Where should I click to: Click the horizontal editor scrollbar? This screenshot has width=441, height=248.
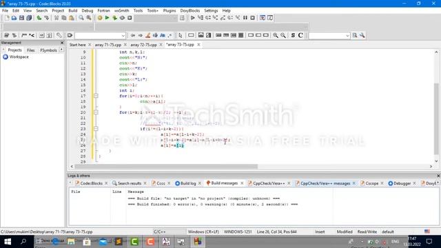[166, 167]
